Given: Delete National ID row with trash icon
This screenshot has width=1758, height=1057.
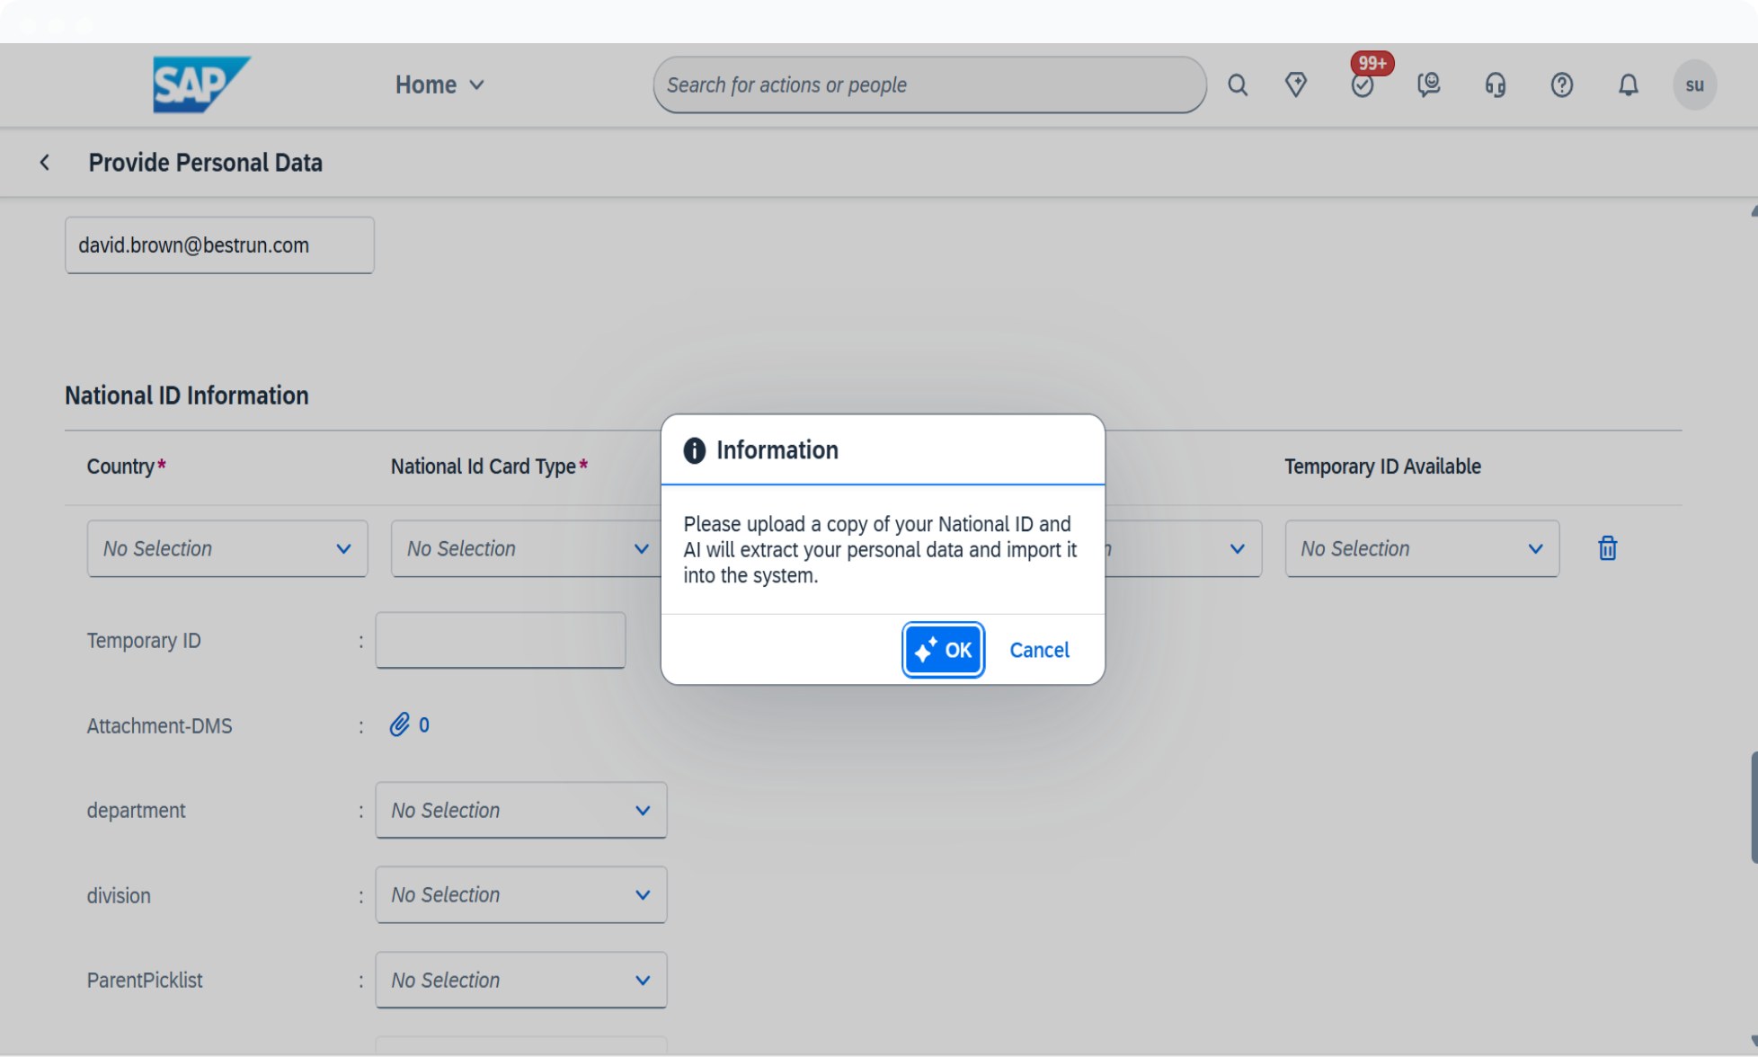Looking at the screenshot, I should 1607,547.
